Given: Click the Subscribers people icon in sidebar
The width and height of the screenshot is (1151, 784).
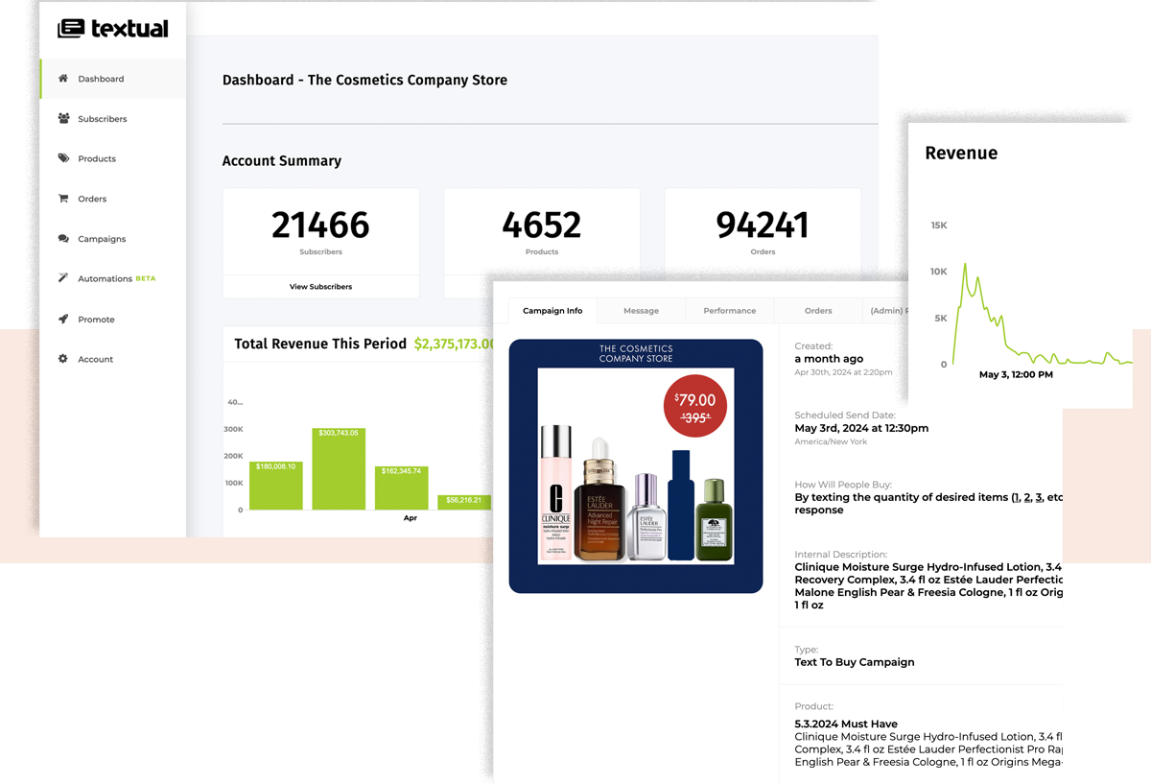Looking at the screenshot, I should 63,119.
